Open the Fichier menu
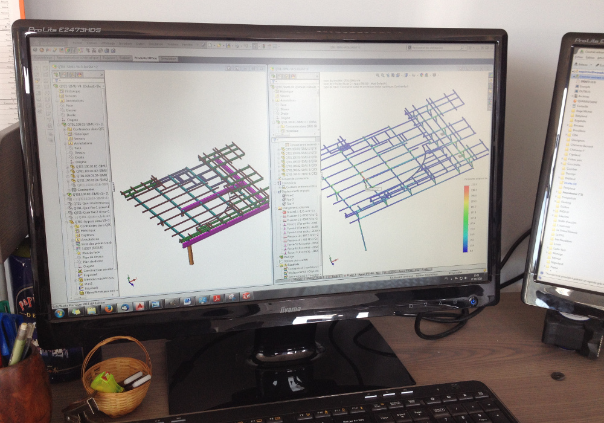604x423 pixels. [77, 43]
